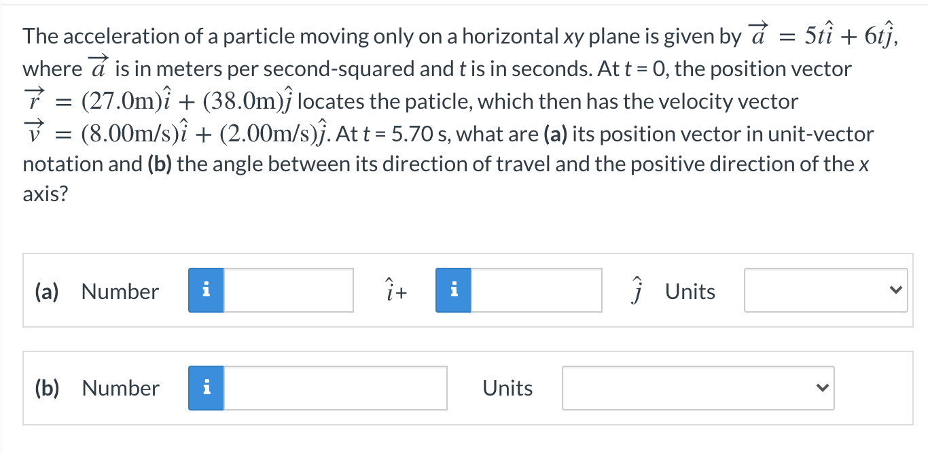Open the Units dropdown for part (b)

[698, 387]
